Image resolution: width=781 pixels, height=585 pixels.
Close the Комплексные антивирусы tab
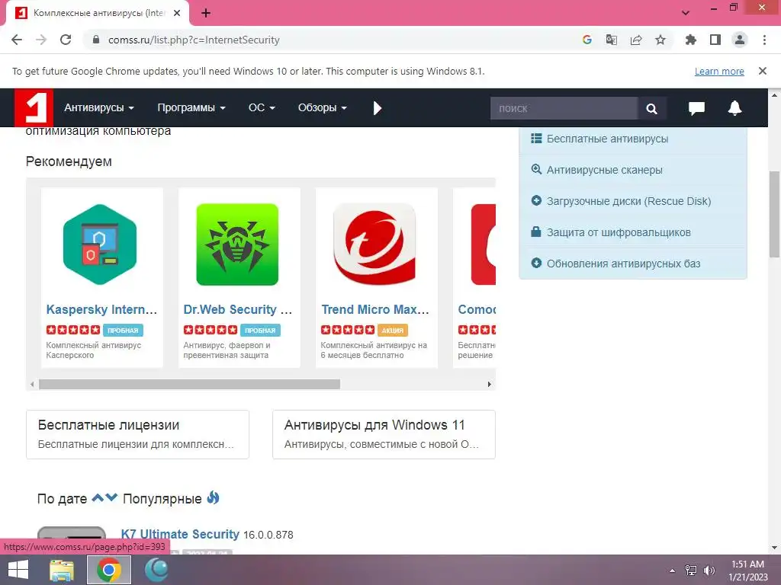[x=177, y=13]
